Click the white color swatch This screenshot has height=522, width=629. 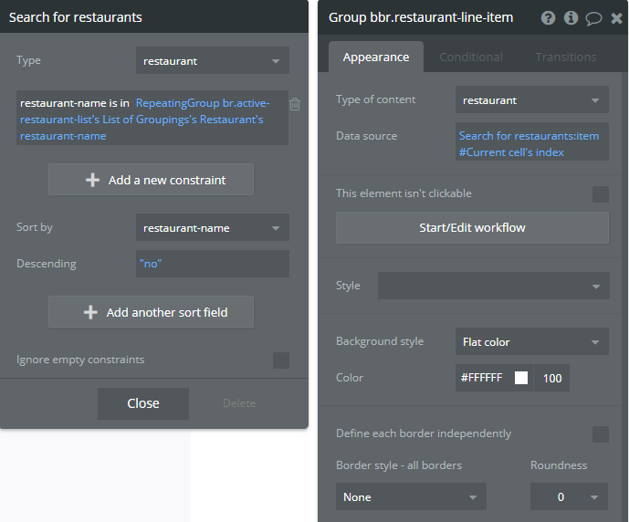[x=521, y=378]
